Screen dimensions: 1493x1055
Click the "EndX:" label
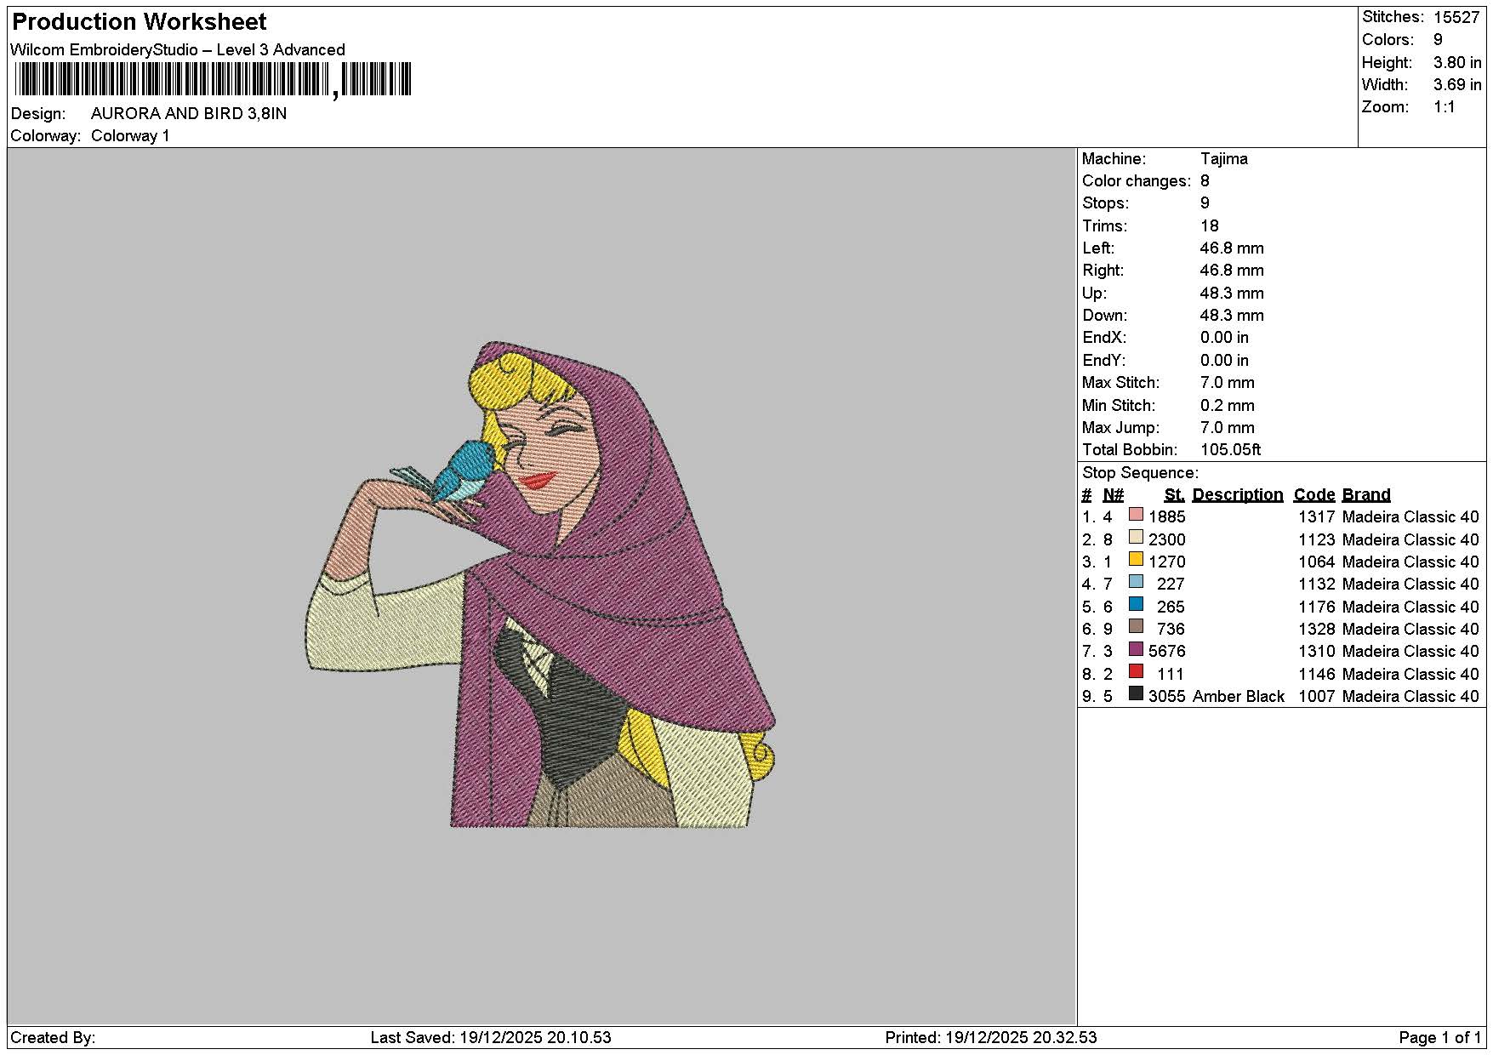pyautogui.click(x=1104, y=338)
